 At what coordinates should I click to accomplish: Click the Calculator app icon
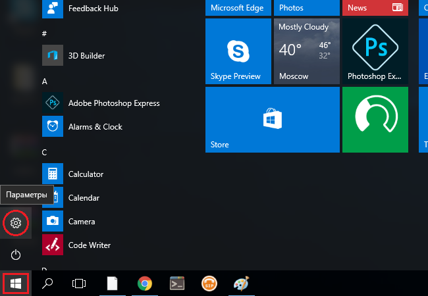tap(53, 174)
